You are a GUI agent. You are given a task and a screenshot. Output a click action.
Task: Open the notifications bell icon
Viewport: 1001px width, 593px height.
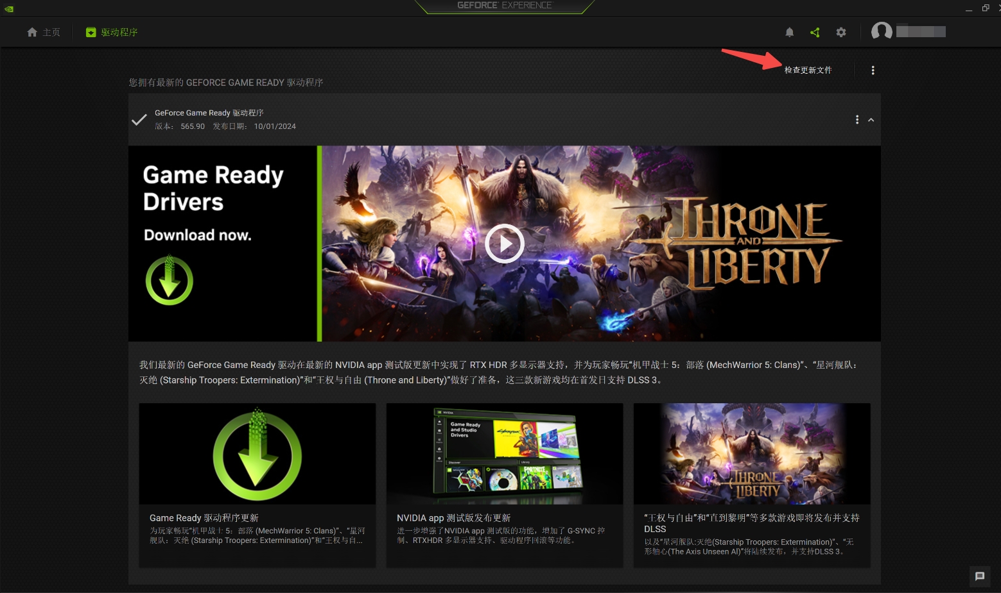[790, 32]
